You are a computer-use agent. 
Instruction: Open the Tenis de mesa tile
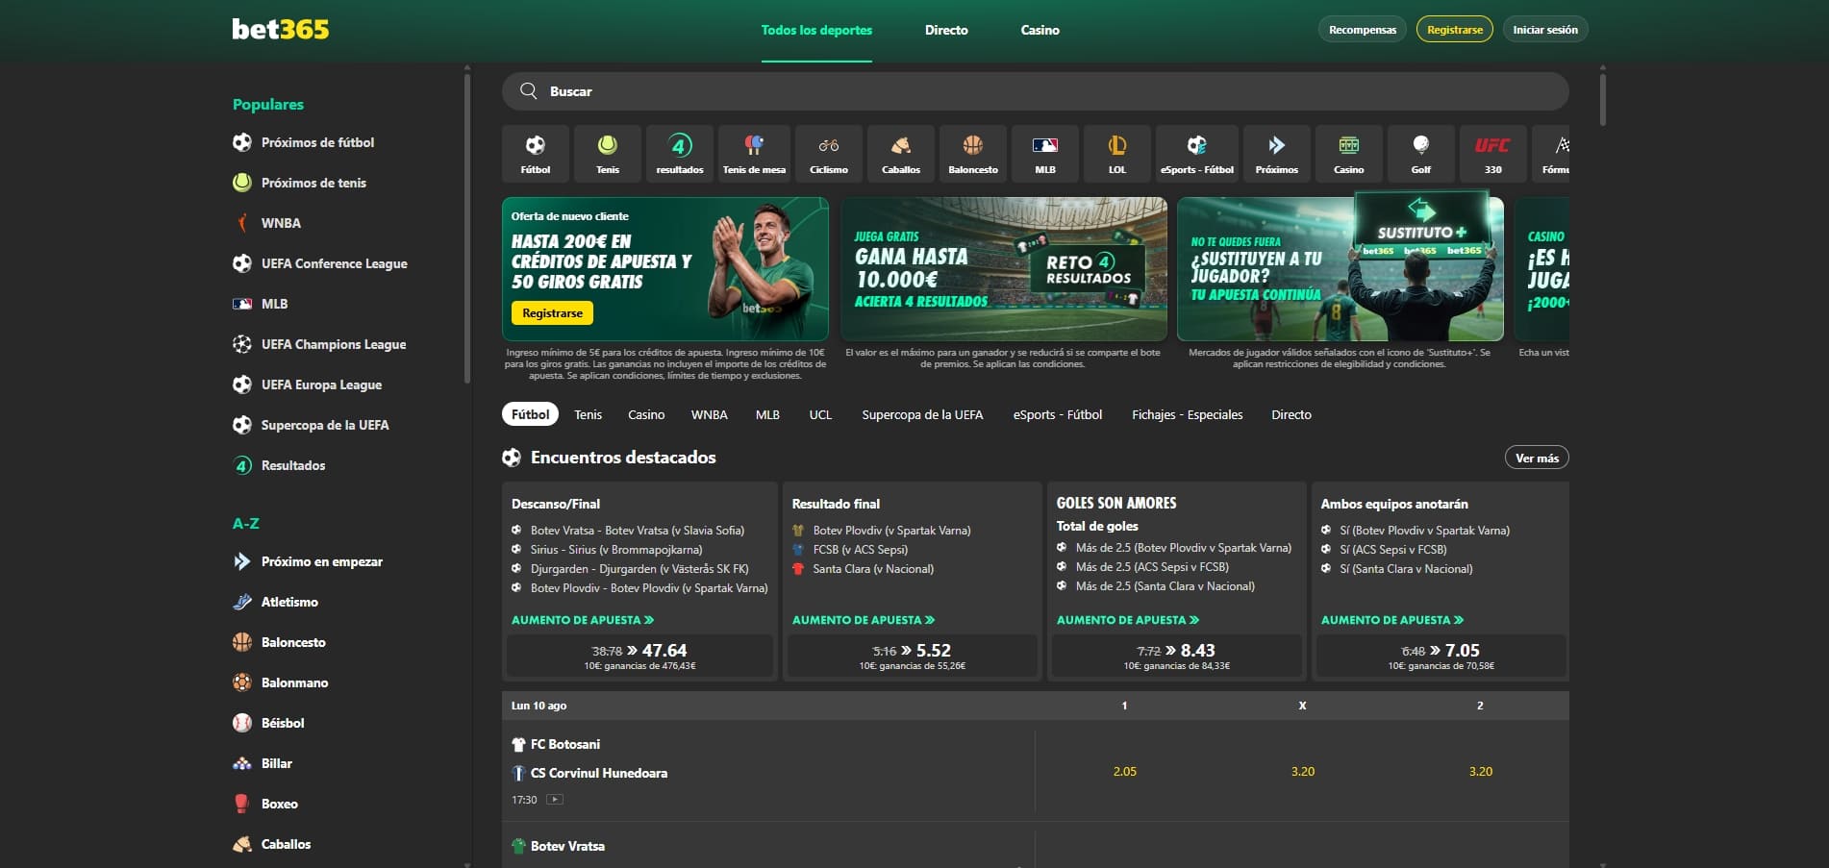tap(754, 153)
